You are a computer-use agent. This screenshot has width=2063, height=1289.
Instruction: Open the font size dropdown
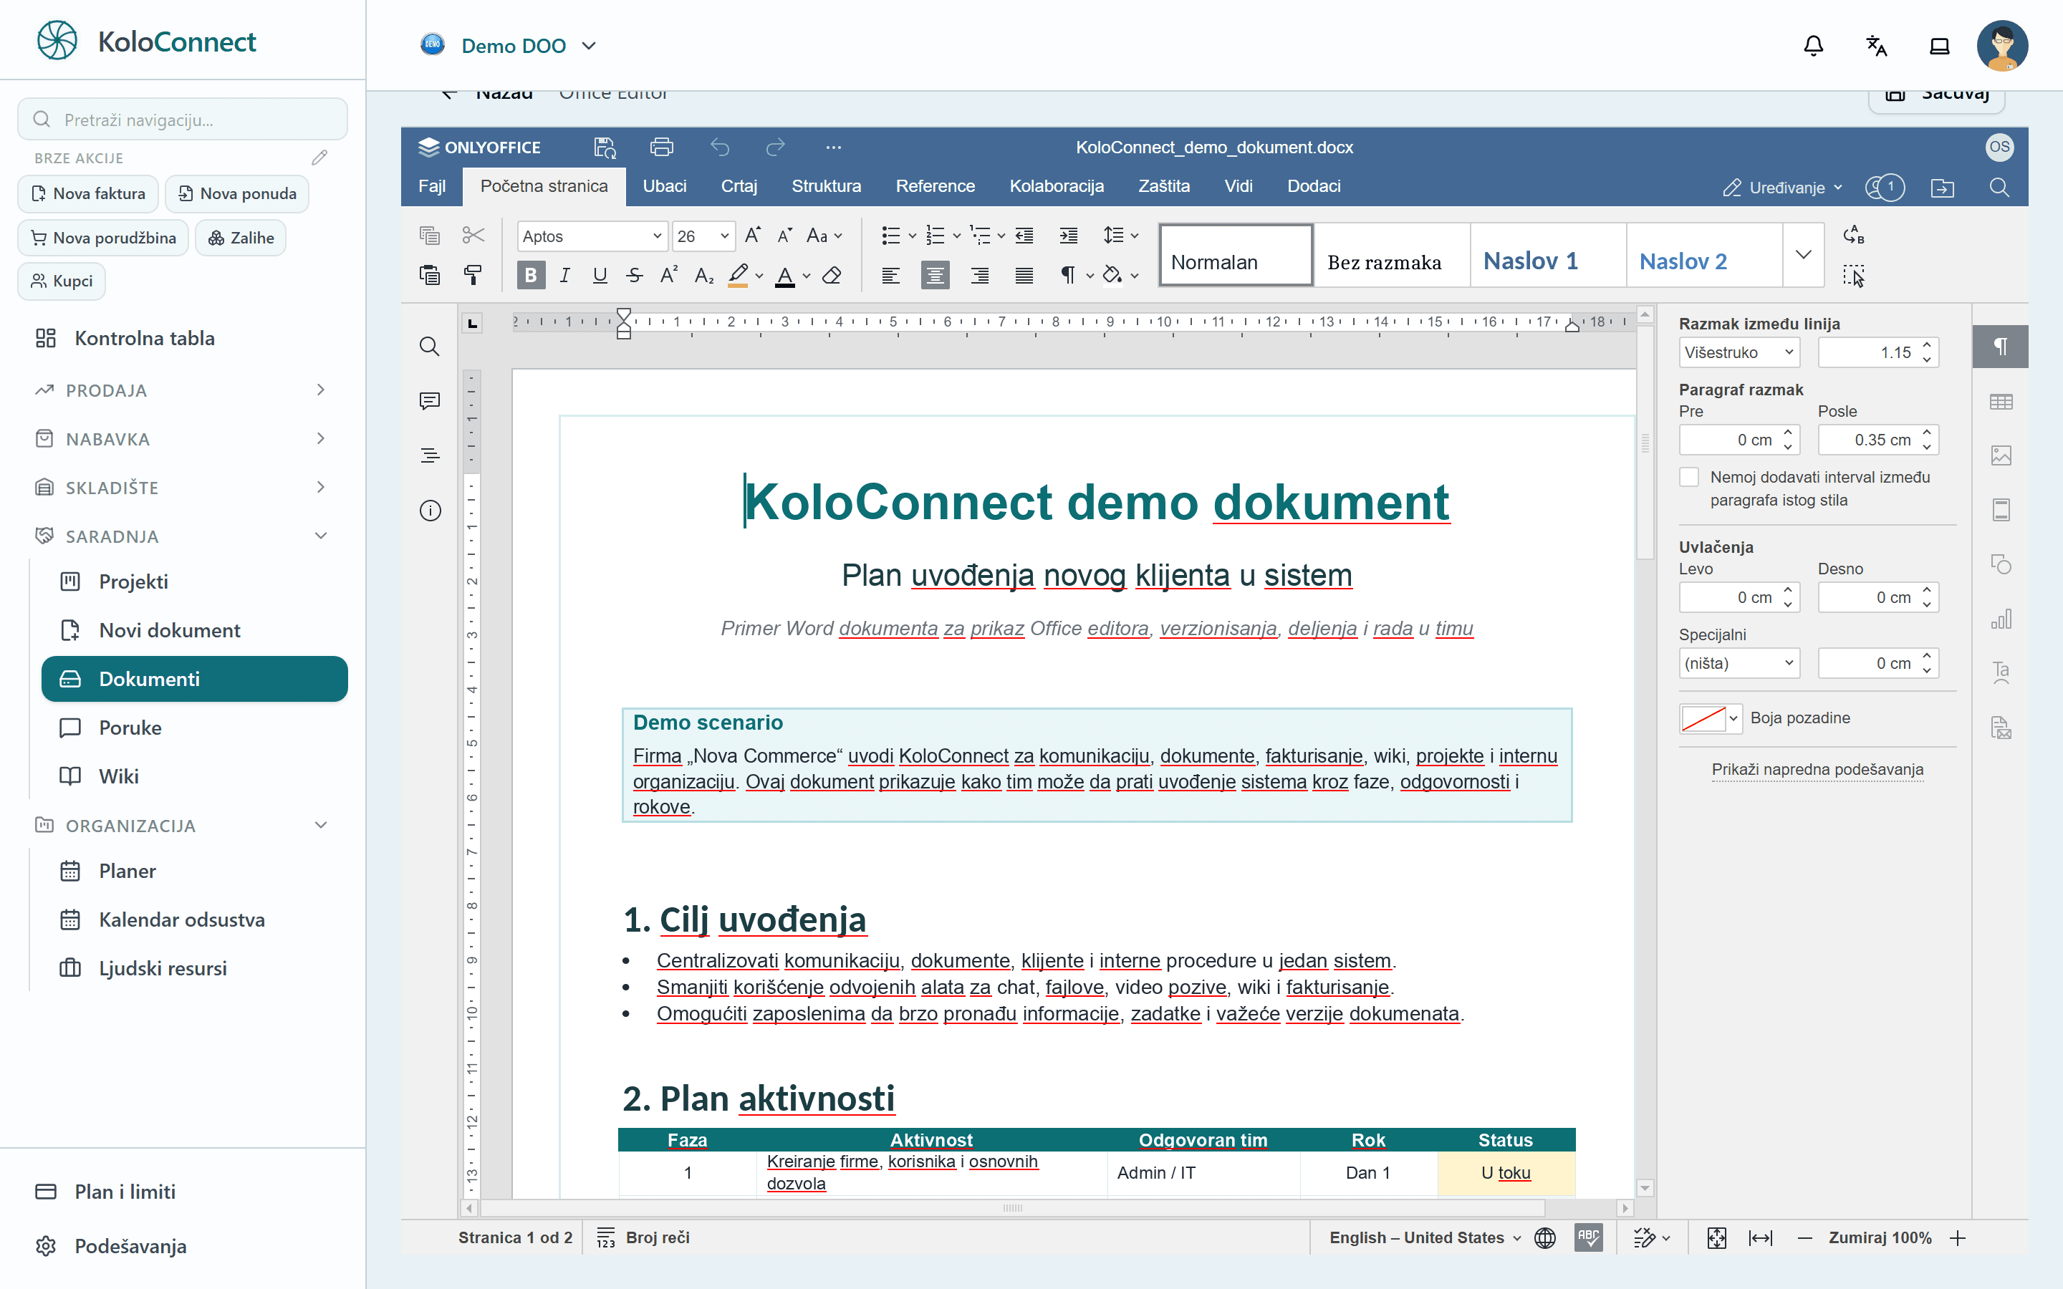[725, 236]
